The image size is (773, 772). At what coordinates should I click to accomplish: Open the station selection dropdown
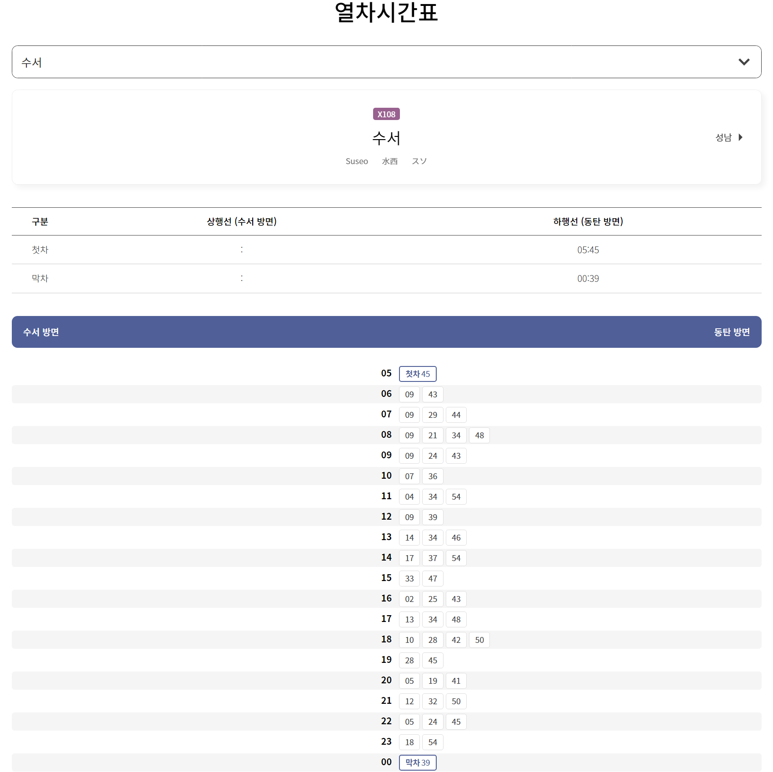tap(386, 62)
